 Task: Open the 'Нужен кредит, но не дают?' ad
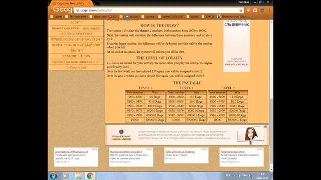click(126, 151)
